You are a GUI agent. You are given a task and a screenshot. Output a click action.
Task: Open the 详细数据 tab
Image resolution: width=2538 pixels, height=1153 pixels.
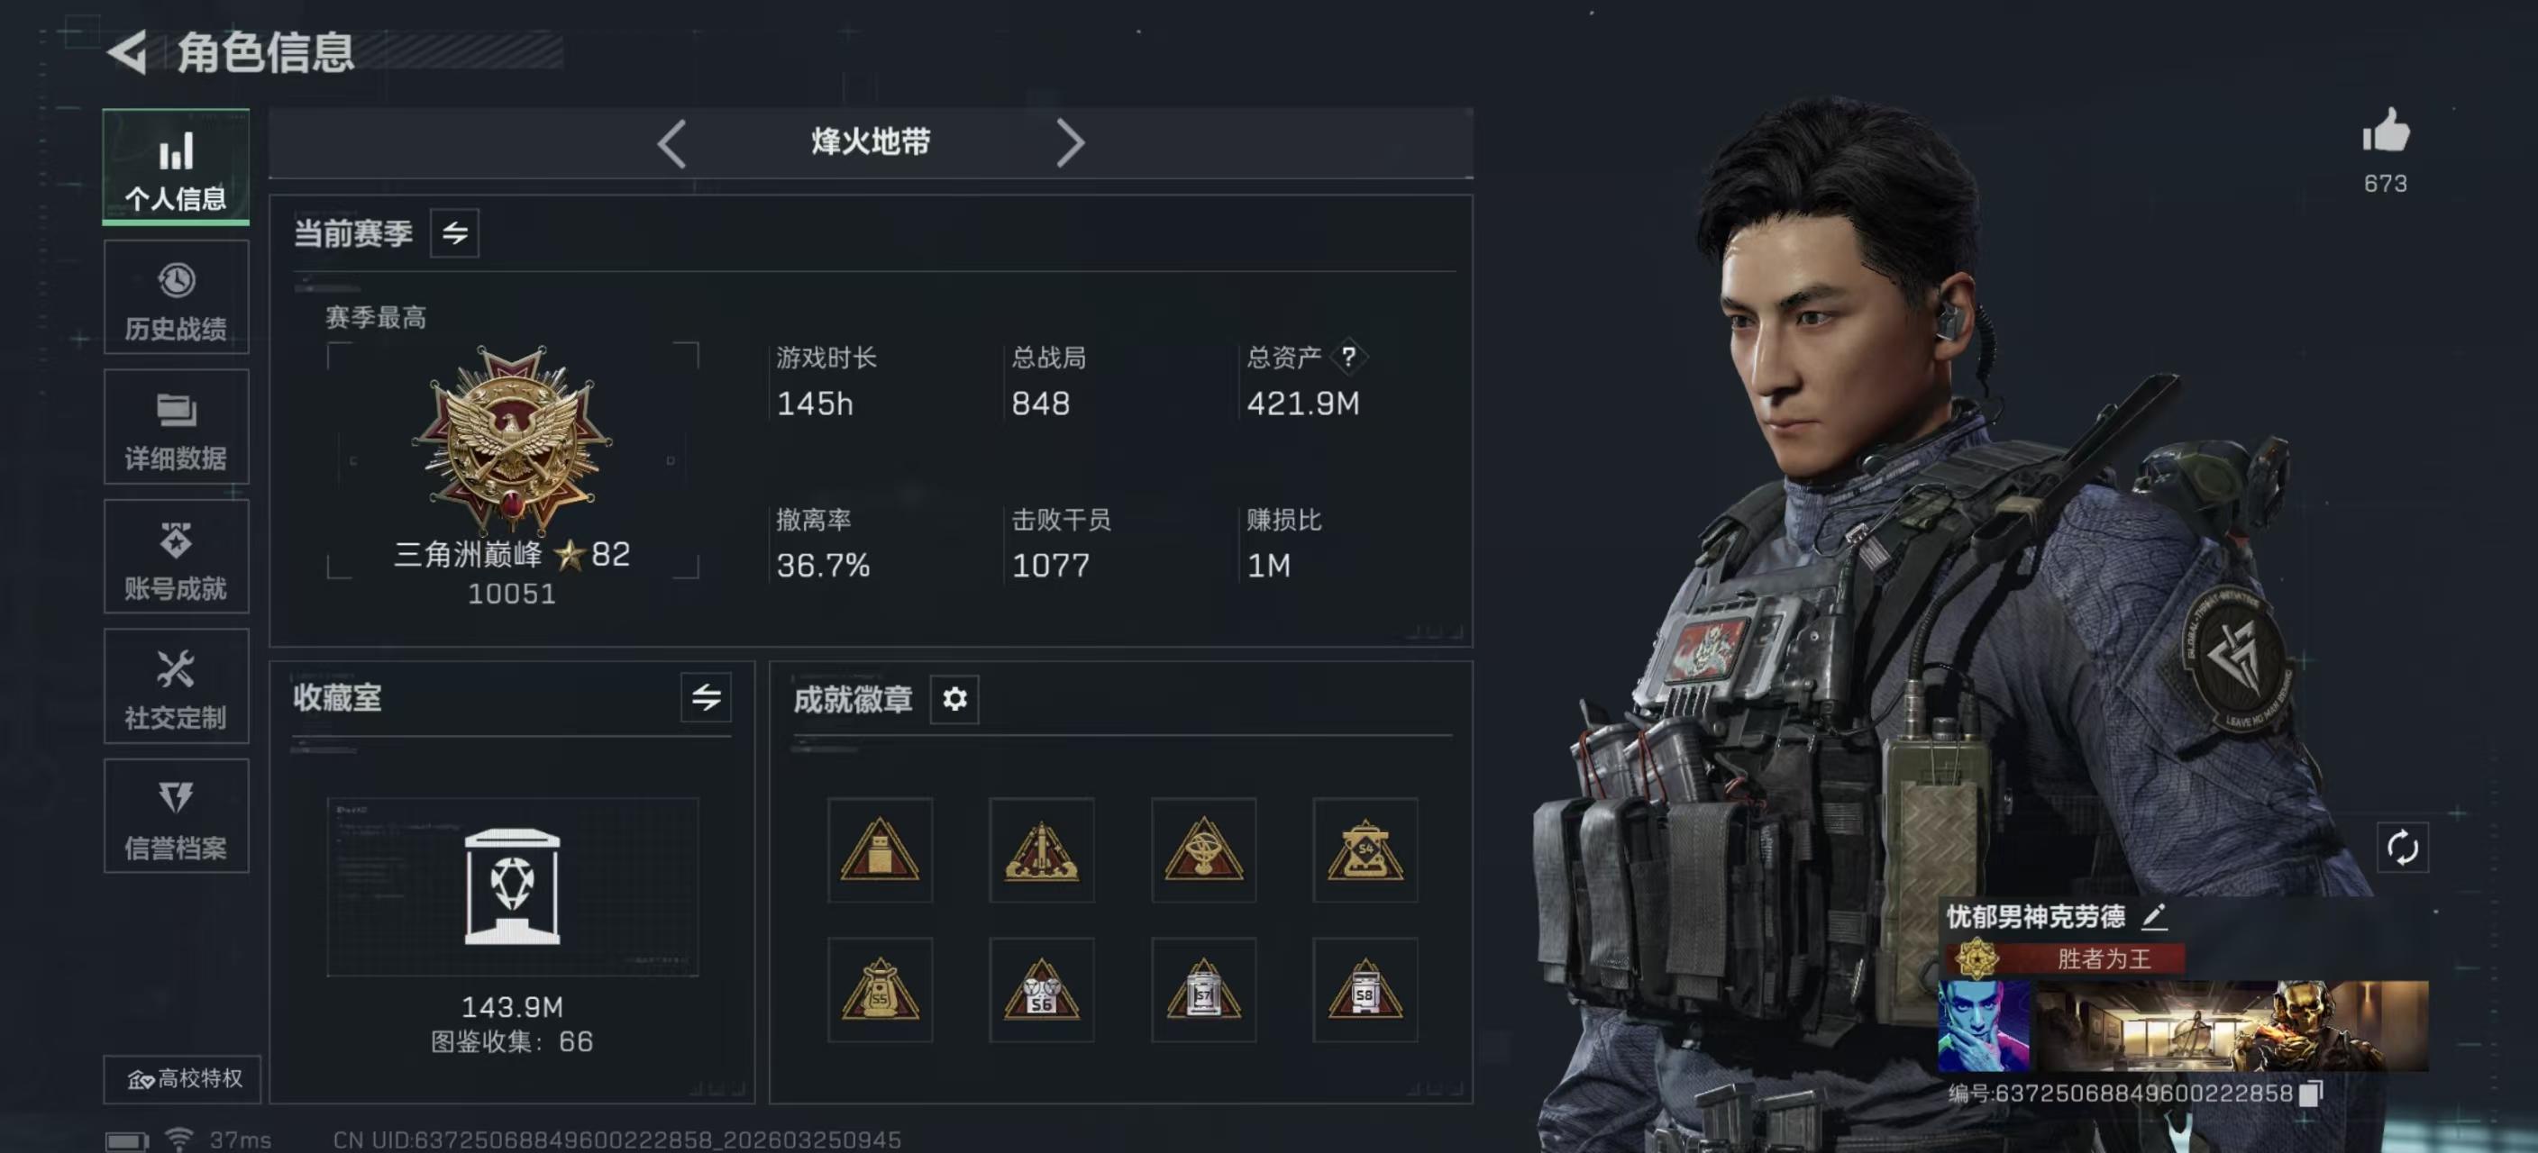pos(177,427)
